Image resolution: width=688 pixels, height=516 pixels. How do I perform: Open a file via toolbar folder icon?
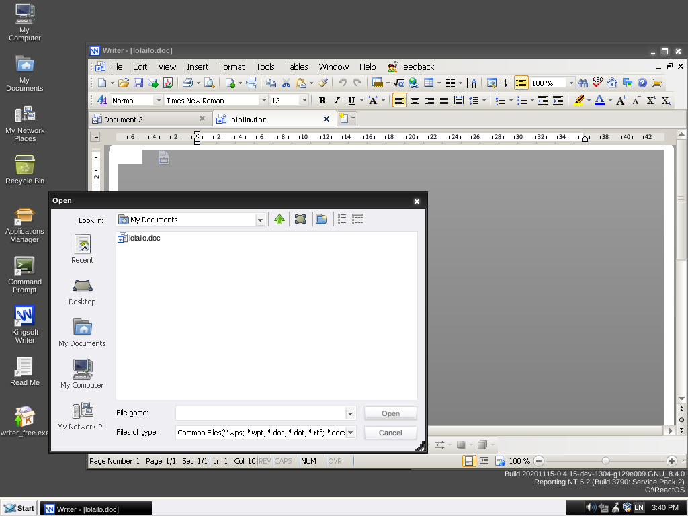point(124,83)
